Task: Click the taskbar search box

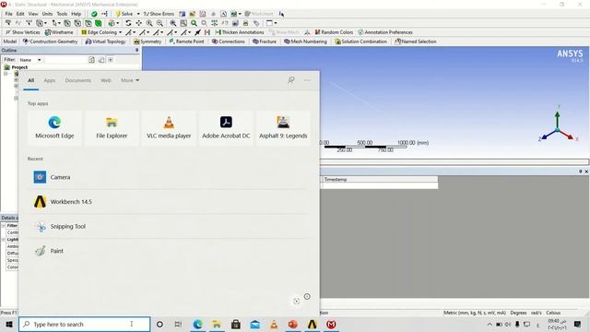Action: pyautogui.click(x=84, y=324)
